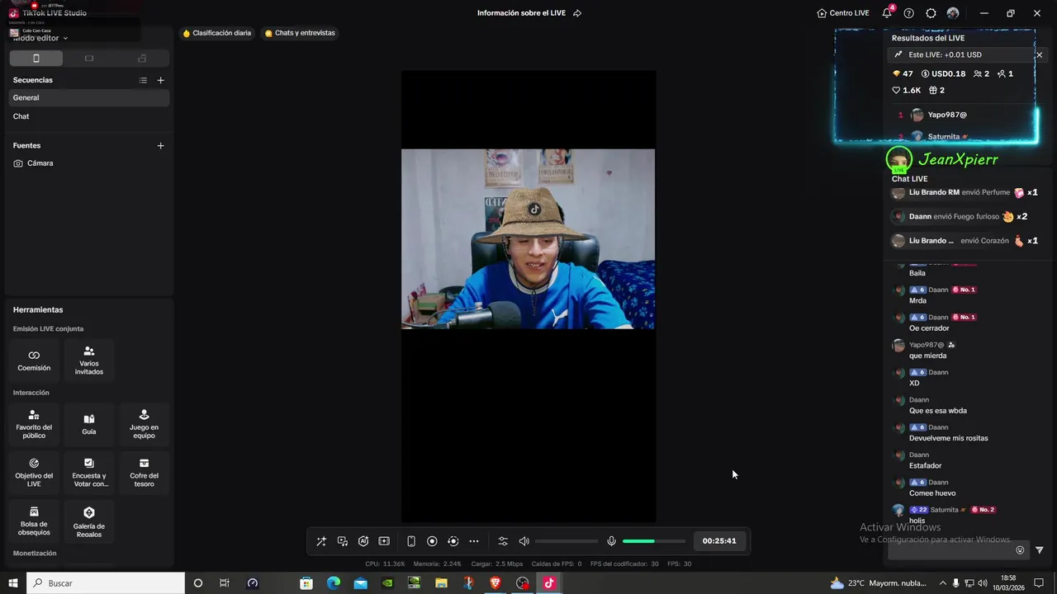The image size is (1057, 594).
Task: Close the Este LIVE earnings banner
Action: (x=1040, y=54)
